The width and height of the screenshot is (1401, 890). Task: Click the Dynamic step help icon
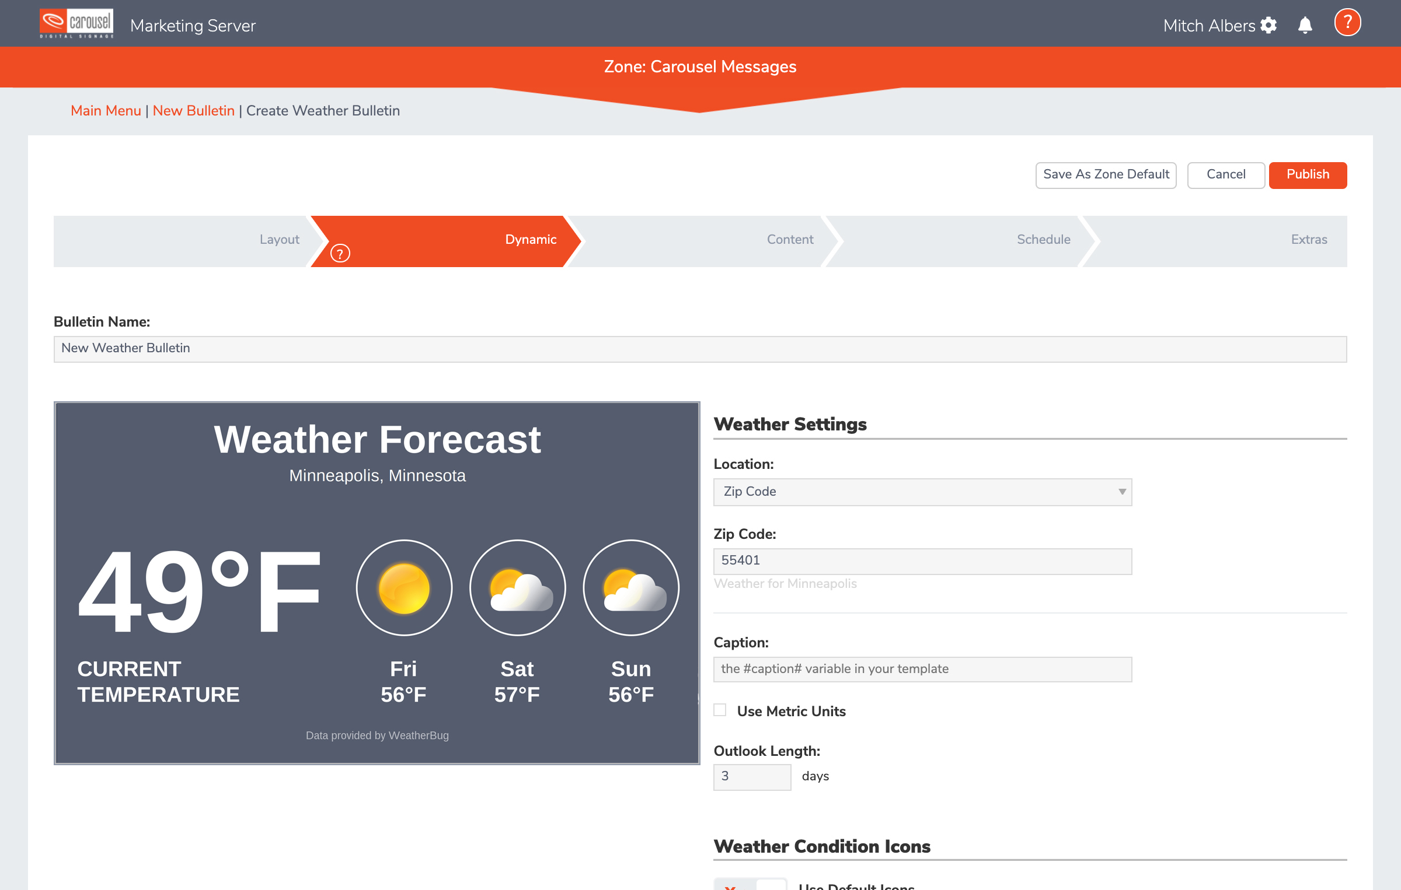[340, 253]
